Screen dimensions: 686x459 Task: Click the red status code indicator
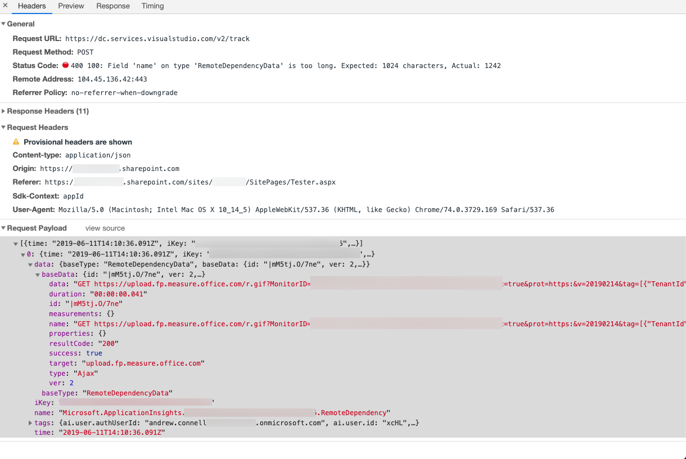(65, 66)
